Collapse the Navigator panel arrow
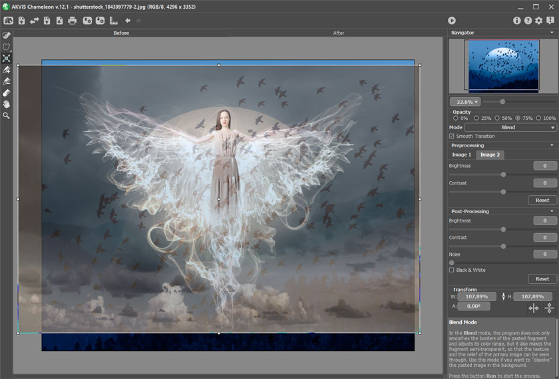This screenshot has width=559, height=379. tap(552, 33)
